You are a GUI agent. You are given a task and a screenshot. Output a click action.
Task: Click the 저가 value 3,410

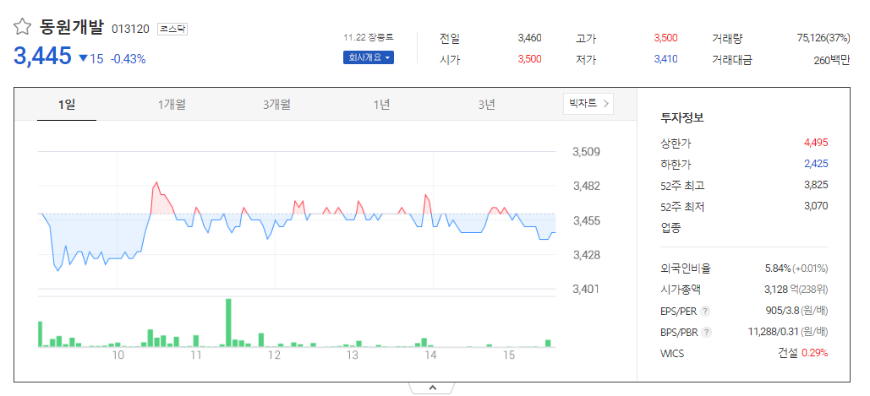[x=665, y=59]
